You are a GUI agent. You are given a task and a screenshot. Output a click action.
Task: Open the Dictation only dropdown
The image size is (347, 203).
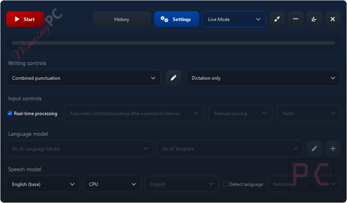[263, 78]
